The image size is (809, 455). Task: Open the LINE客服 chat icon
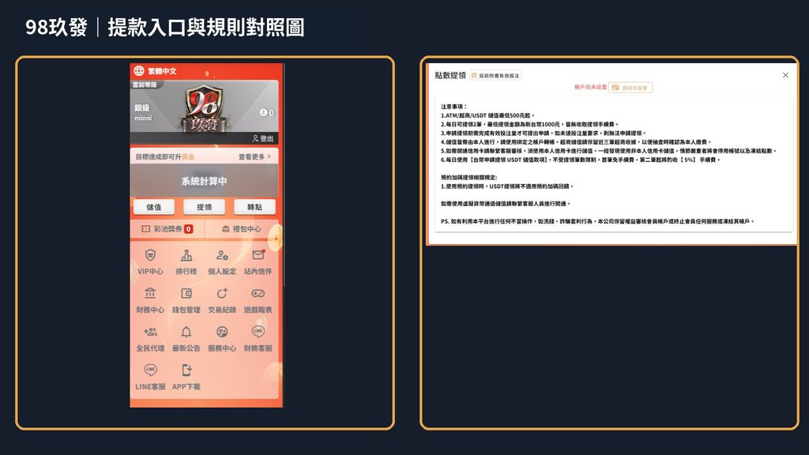[150, 370]
